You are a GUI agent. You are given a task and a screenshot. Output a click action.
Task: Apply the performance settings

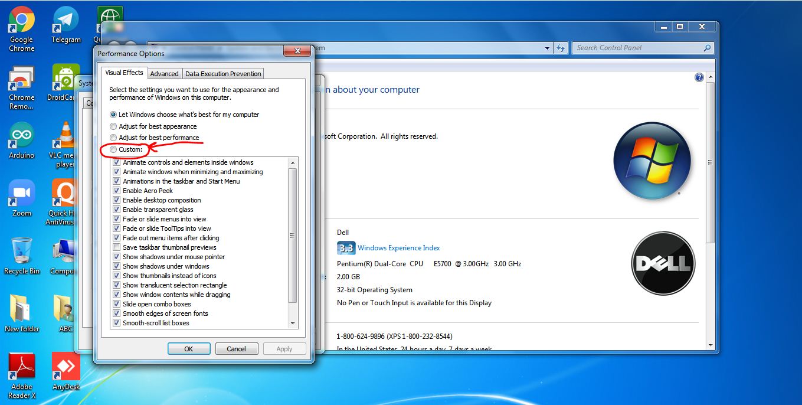pyautogui.click(x=284, y=348)
